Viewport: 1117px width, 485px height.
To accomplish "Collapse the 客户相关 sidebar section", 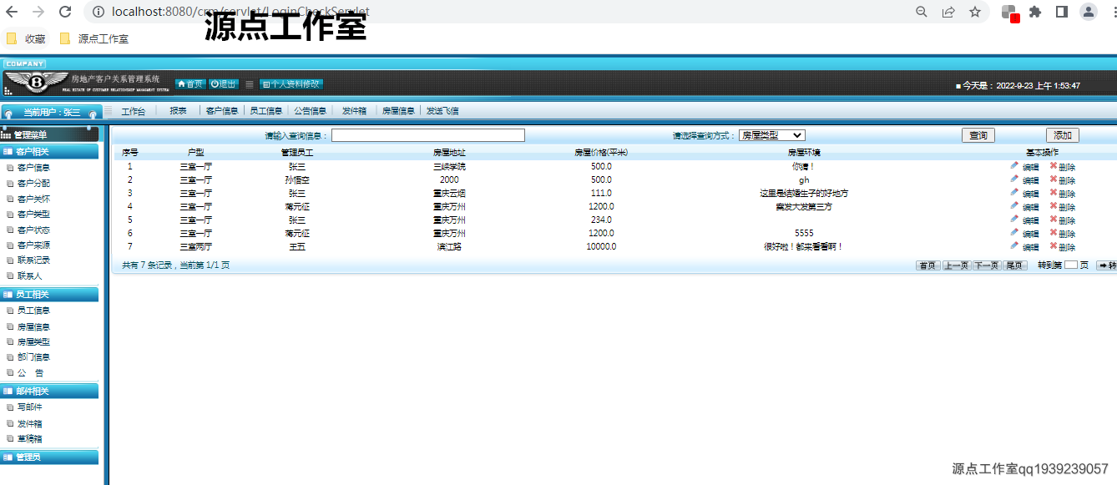I will (x=49, y=152).
